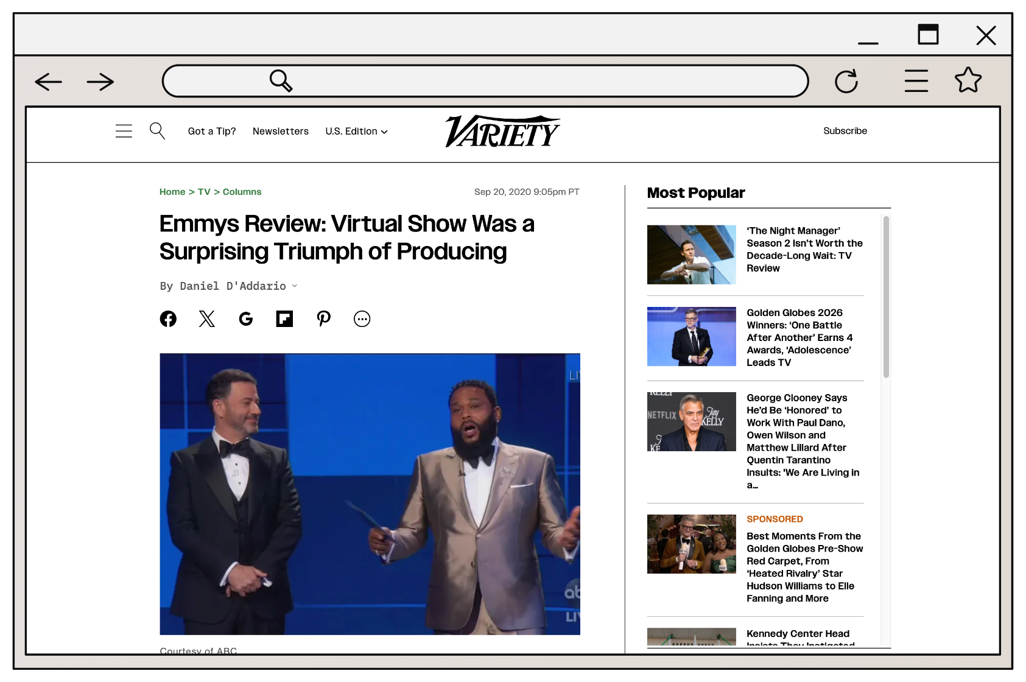The image size is (1026, 682).
Task: Open the Variety site search icon
Action: pyautogui.click(x=157, y=131)
